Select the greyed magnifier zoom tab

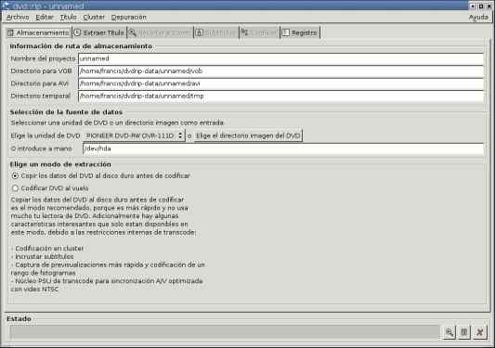tap(160, 32)
